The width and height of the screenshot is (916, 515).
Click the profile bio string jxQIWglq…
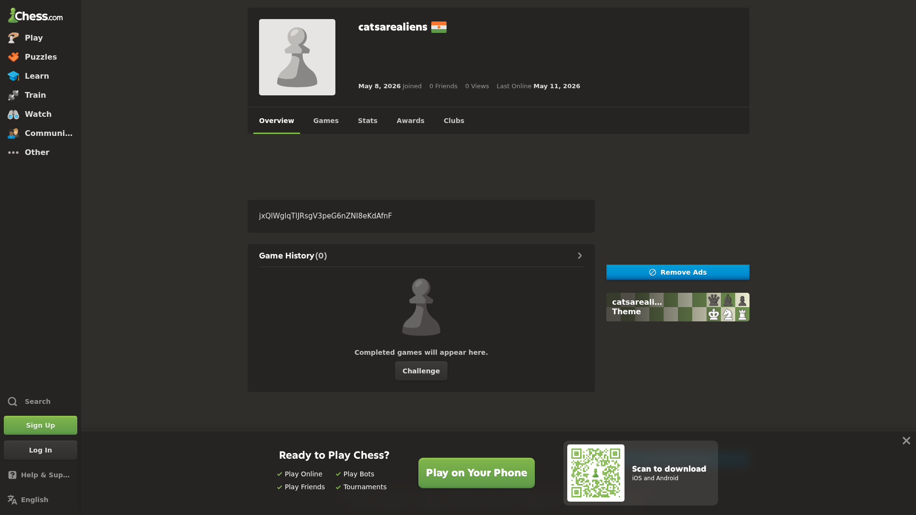(325, 216)
